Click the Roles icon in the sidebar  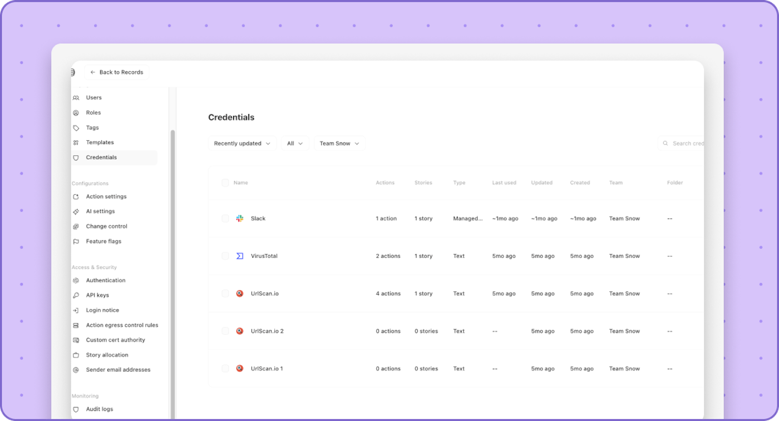click(x=76, y=113)
